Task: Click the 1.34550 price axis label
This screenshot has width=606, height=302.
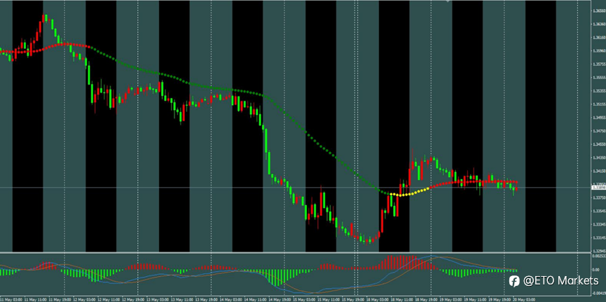Action: point(599,144)
